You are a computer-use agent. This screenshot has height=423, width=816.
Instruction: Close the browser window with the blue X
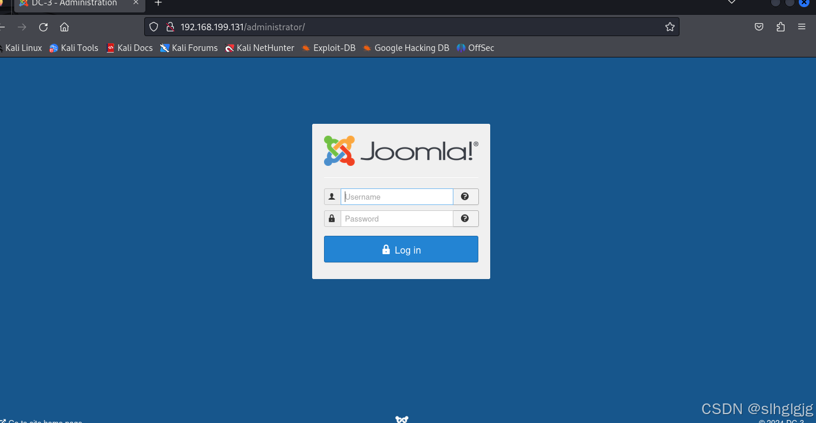point(804,2)
